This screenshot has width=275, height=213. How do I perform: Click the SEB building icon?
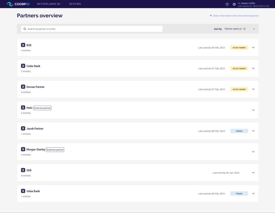[x=23, y=170]
